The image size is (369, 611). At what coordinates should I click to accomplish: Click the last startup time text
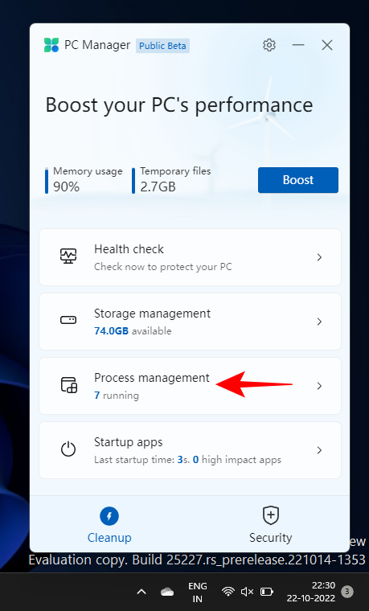187,460
